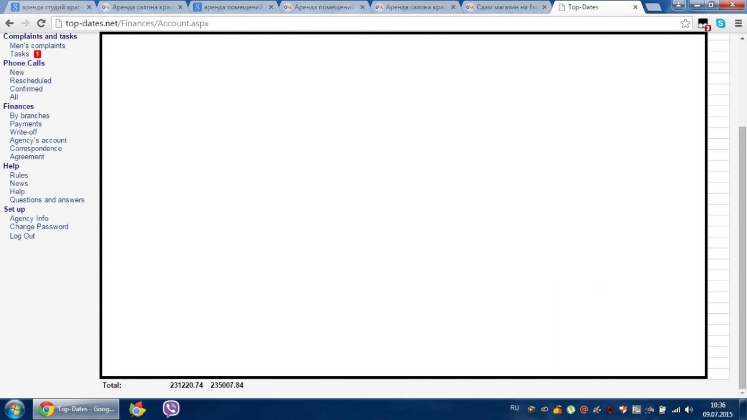This screenshot has height=420, width=747.
Task: Click the uTorrent tray icon
Action: coord(571,409)
